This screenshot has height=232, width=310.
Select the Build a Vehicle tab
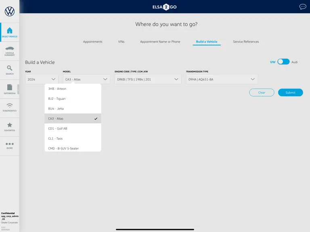click(x=207, y=41)
